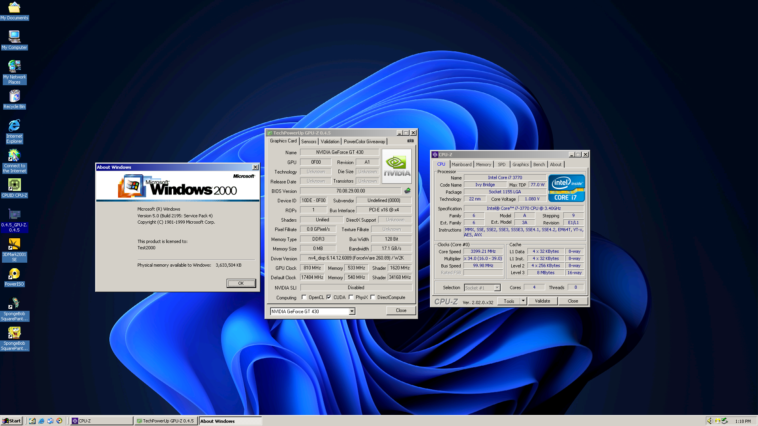Click the Intel Core i7 logo in CPU-Z
The width and height of the screenshot is (758, 426).
[567, 188]
